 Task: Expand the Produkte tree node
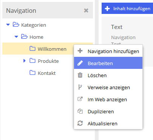click(25, 61)
